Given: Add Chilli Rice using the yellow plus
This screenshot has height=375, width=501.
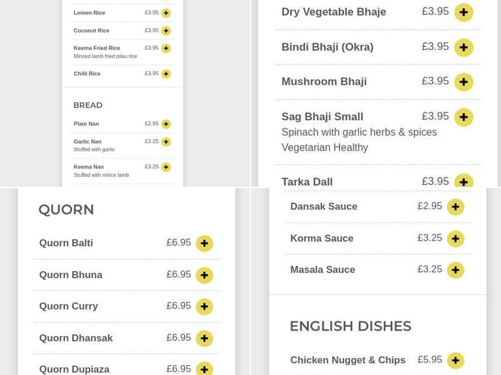Looking at the screenshot, I should pos(165,73).
